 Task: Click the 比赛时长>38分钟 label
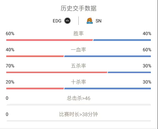pos(78,114)
